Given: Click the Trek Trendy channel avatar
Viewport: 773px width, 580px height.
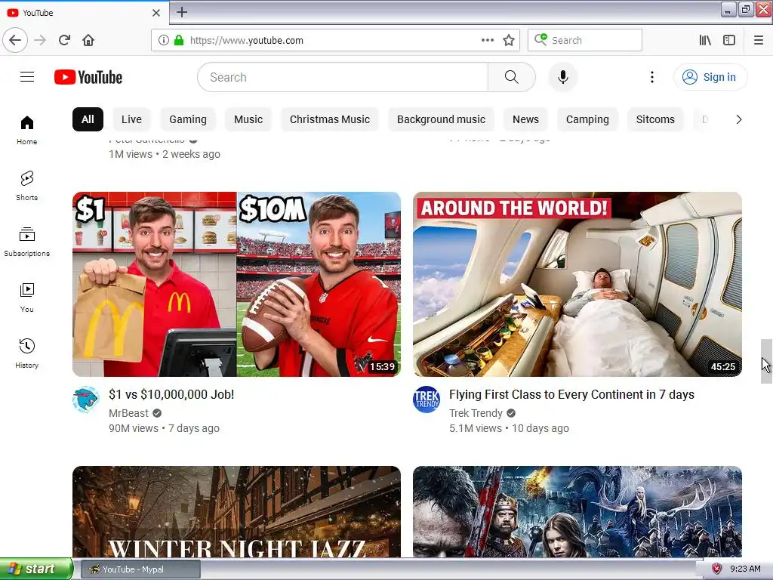Looking at the screenshot, I should coord(427,400).
